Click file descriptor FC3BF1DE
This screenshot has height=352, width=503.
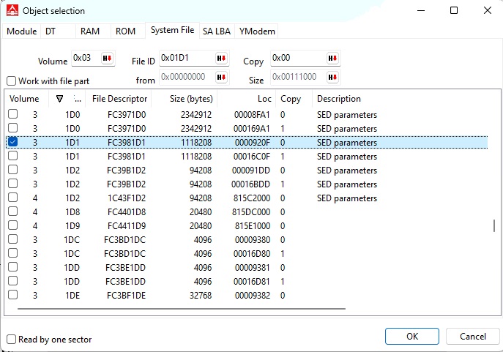[x=127, y=295]
